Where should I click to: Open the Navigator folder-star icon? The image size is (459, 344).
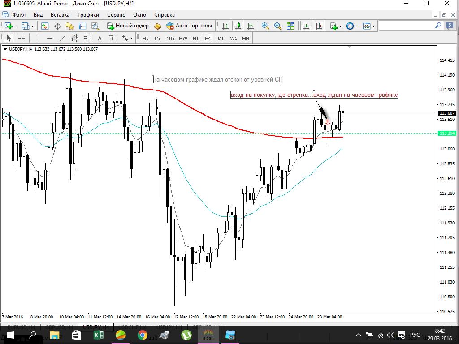point(70,26)
